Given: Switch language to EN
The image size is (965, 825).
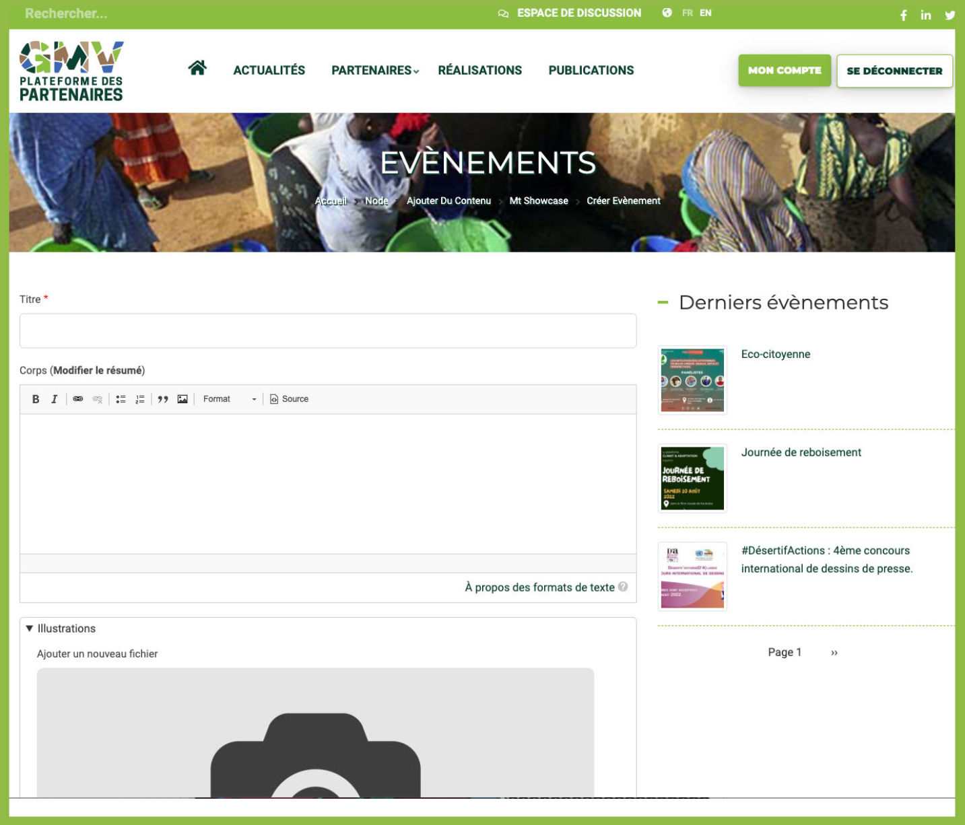Looking at the screenshot, I should [705, 13].
